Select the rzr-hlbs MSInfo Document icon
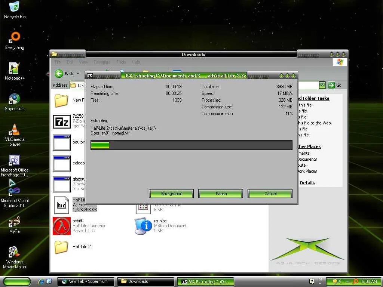Image resolution: width=383 pixels, height=287 pixels. point(143,226)
